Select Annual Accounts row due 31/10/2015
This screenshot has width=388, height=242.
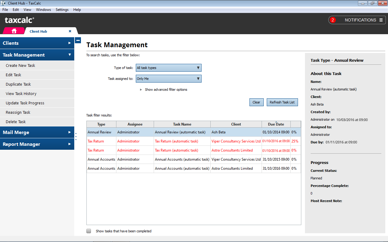click(x=194, y=159)
